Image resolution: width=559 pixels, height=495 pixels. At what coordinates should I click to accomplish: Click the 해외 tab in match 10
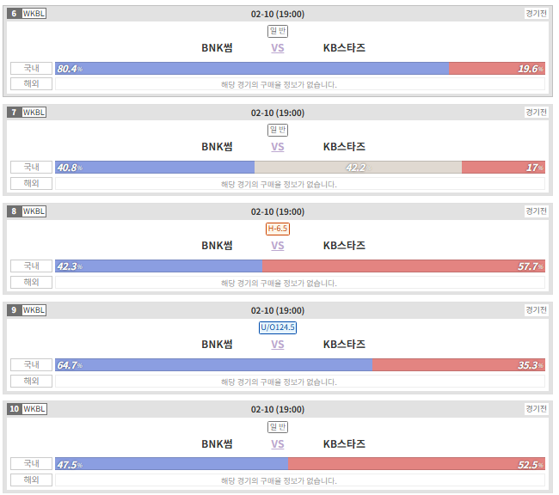click(x=31, y=480)
